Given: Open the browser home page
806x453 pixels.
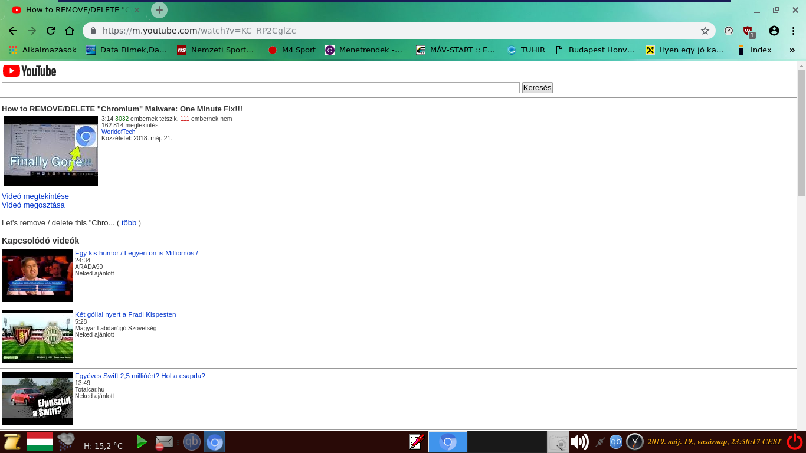Looking at the screenshot, I should 70,31.
